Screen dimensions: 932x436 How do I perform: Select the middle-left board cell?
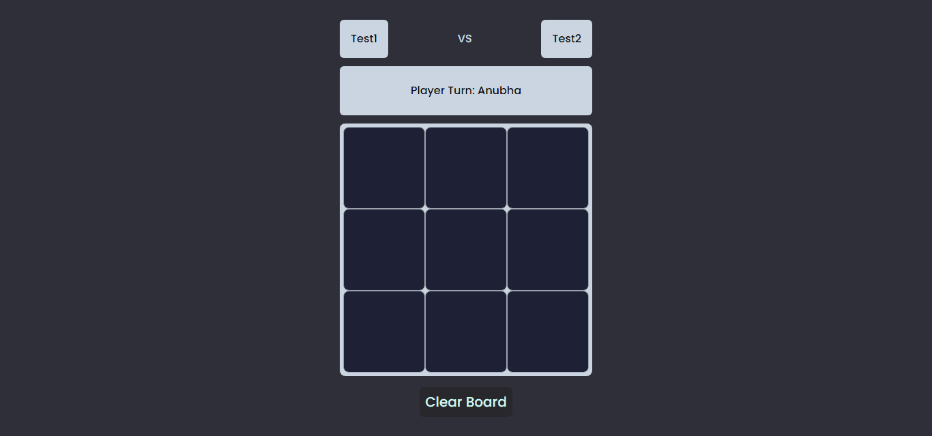(x=384, y=250)
